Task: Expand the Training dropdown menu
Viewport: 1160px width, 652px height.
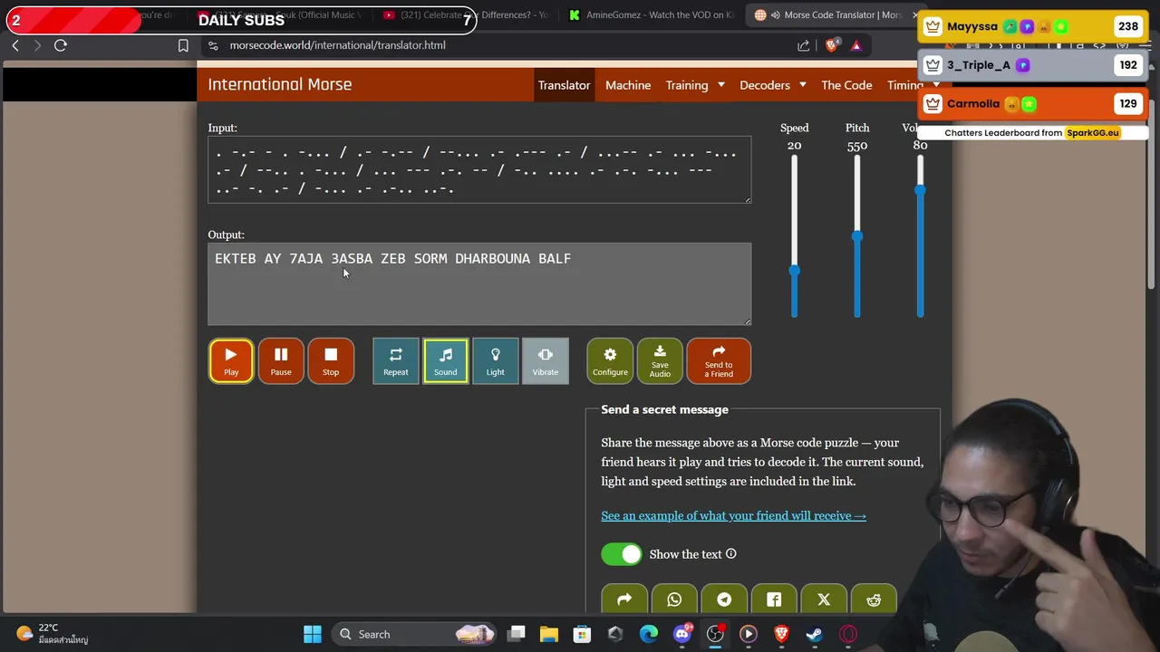Action: point(695,85)
